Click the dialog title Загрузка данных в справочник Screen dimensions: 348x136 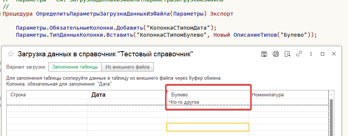[105, 54]
